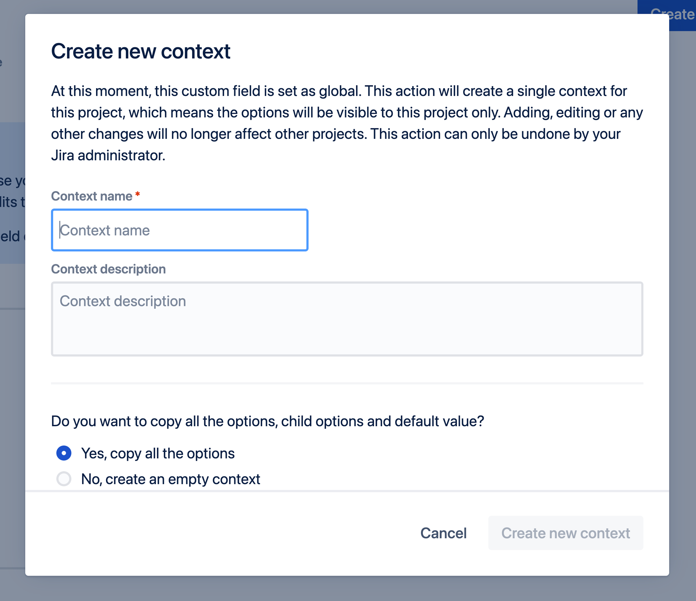The height and width of the screenshot is (601, 696).
Task: Click the "Context name" field label
Action: coord(92,196)
